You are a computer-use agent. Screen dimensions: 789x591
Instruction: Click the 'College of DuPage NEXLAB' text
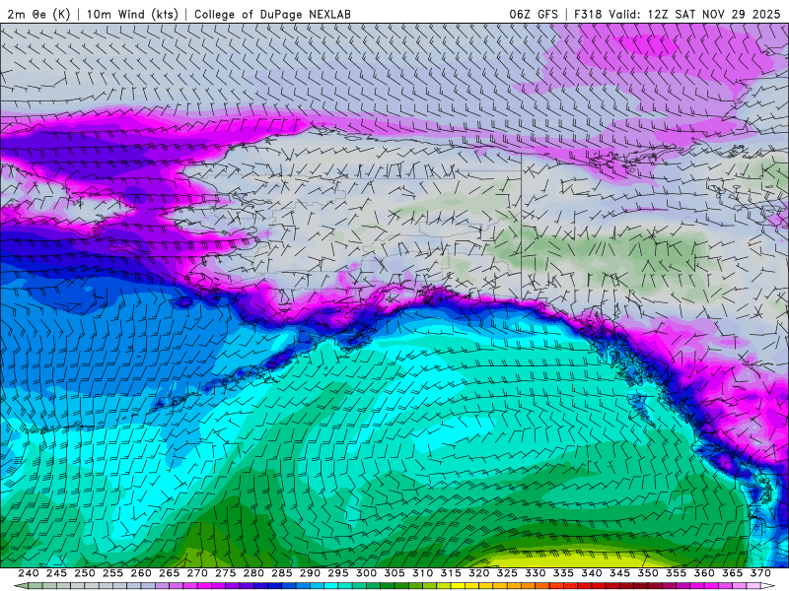[x=272, y=15]
